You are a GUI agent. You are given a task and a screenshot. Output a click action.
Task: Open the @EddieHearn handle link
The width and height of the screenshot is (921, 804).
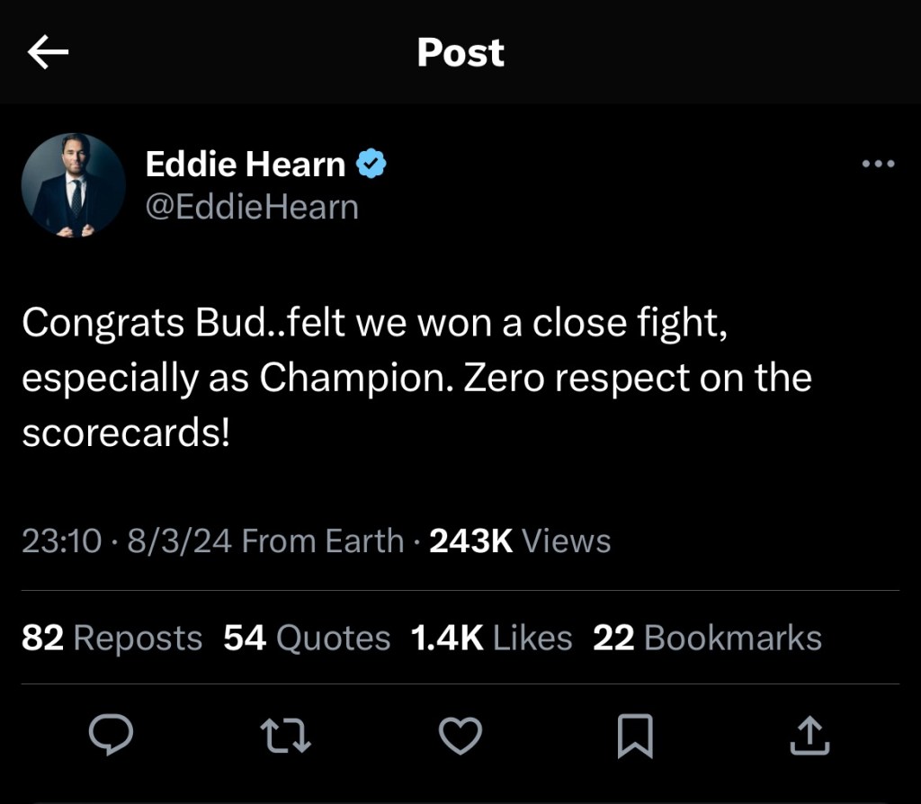[x=252, y=207]
